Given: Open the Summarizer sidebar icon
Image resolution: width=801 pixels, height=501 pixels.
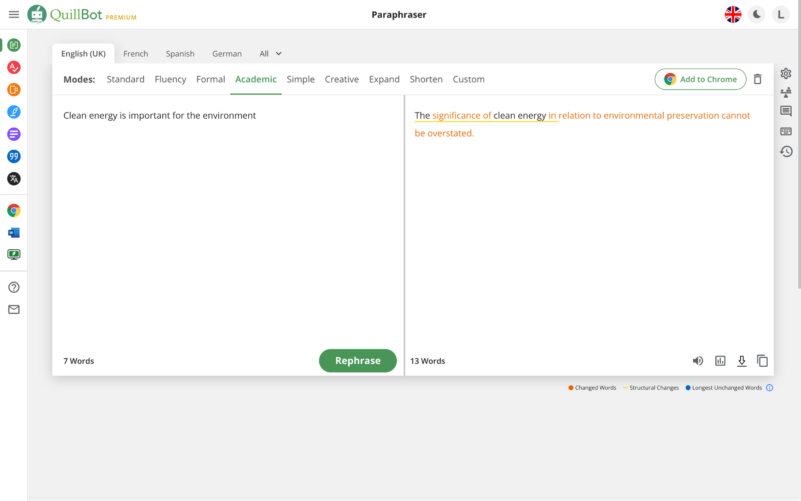Looking at the screenshot, I should [x=14, y=134].
